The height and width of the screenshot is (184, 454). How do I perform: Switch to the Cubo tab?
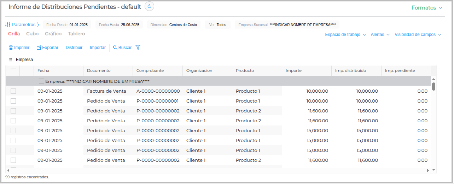coord(33,34)
